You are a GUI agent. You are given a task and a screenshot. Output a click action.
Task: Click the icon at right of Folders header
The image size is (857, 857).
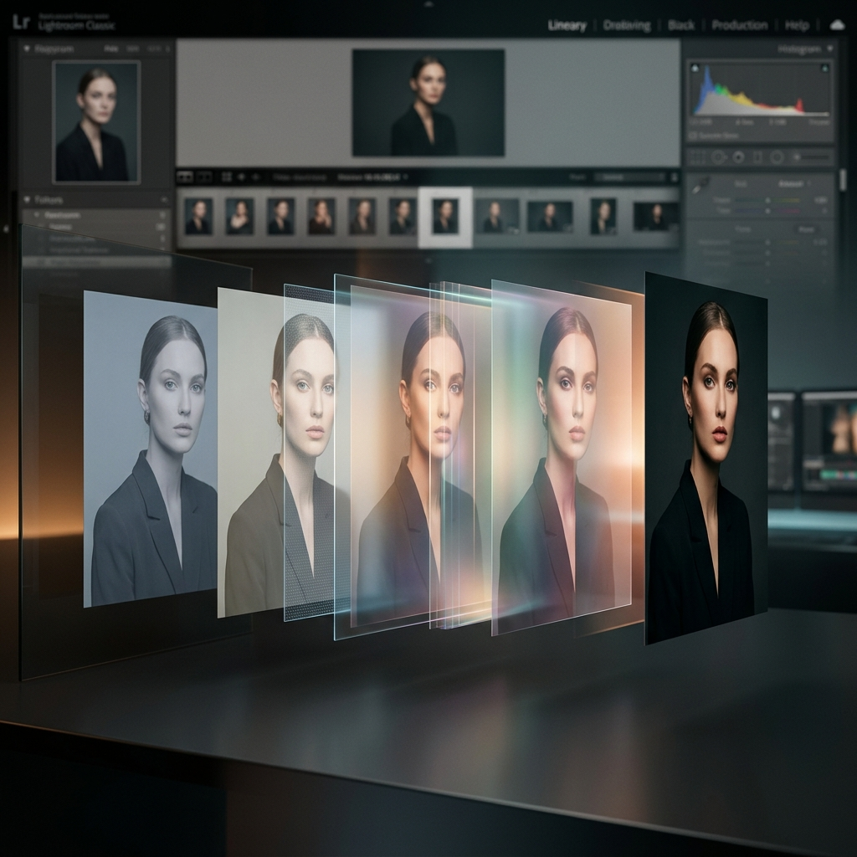[163, 200]
